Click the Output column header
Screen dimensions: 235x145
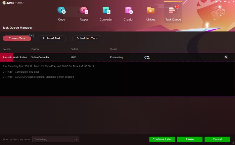coord(74,49)
